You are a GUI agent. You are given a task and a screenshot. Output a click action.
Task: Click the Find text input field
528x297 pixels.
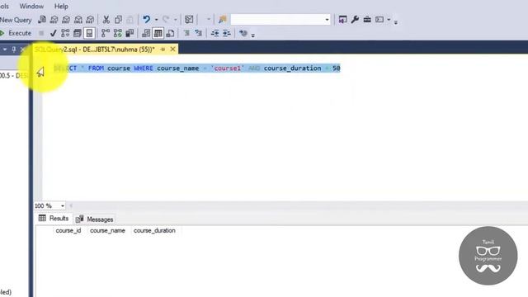(x=277, y=20)
